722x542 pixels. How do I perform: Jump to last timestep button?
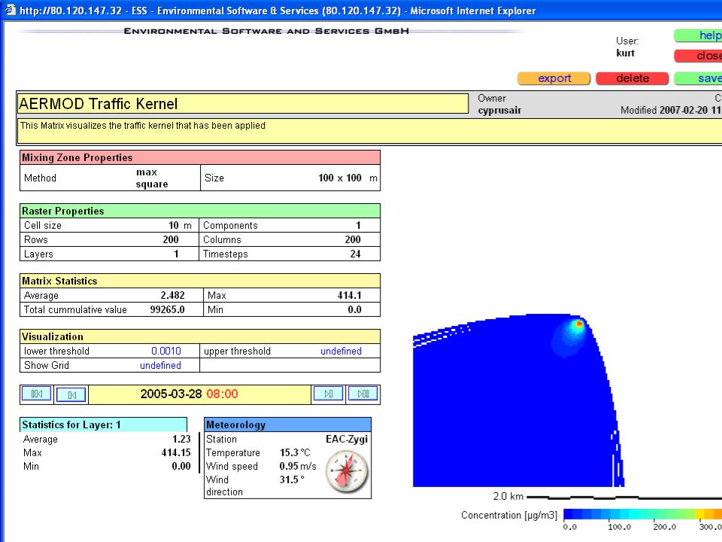coord(363,394)
